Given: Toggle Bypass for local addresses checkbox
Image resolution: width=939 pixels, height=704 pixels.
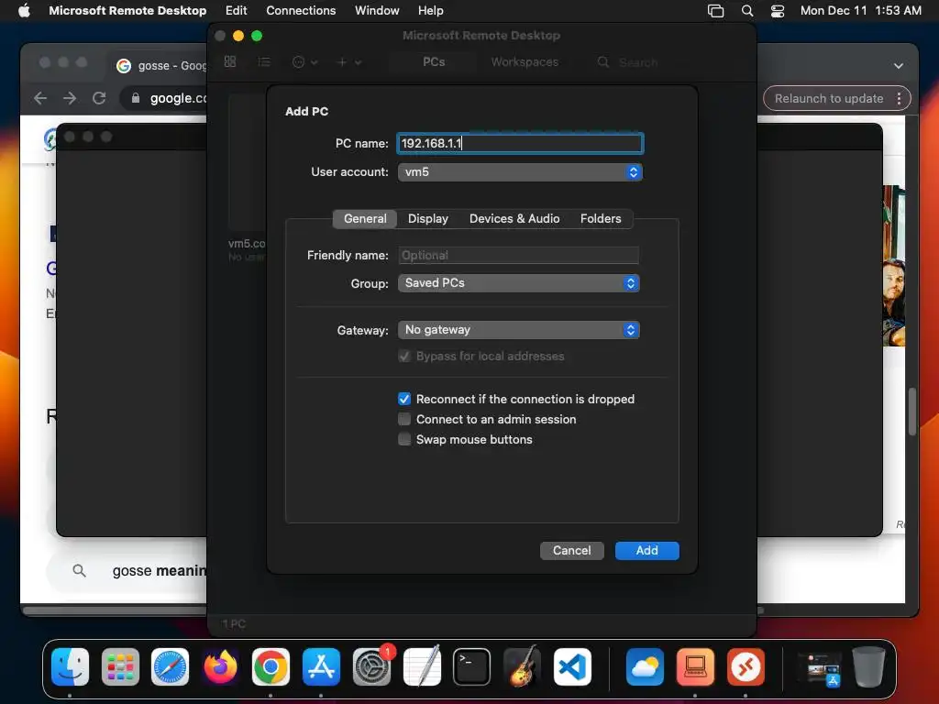Looking at the screenshot, I should pyautogui.click(x=404, y=357).
